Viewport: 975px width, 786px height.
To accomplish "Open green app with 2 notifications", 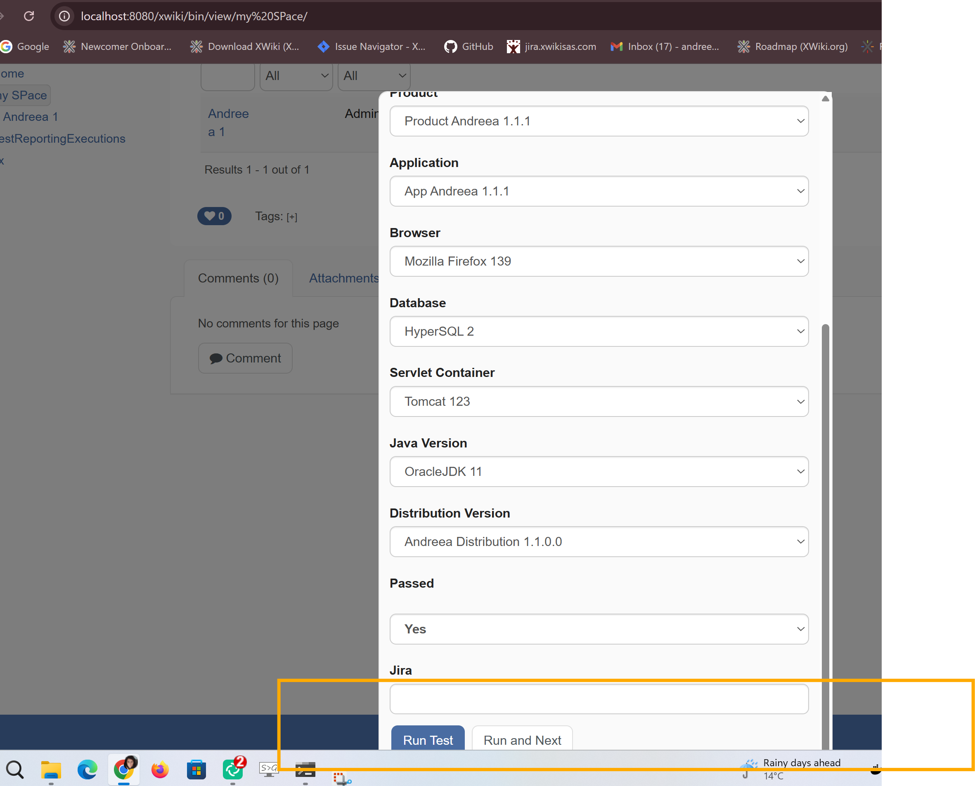I will point(233,769).
